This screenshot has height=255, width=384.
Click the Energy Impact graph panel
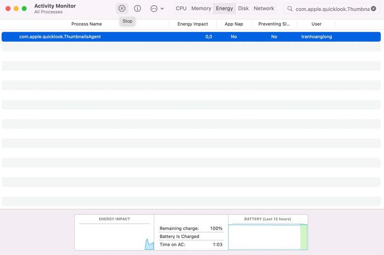pos(114,233)
